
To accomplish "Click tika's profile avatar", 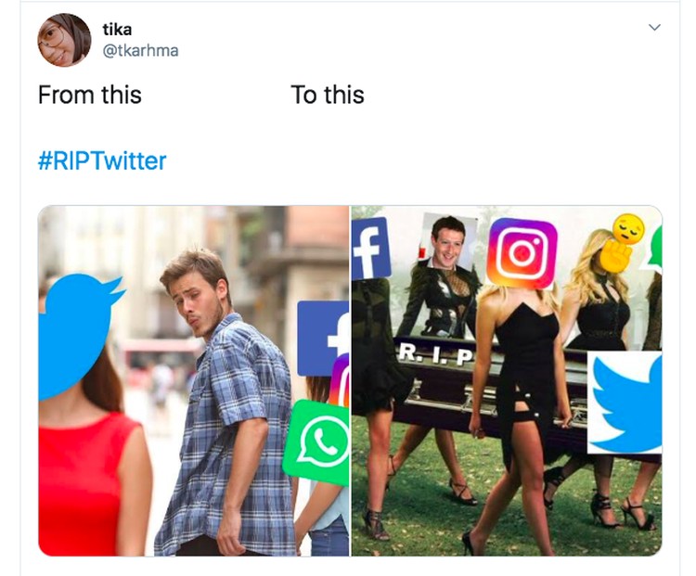I will tap(64, 40).
